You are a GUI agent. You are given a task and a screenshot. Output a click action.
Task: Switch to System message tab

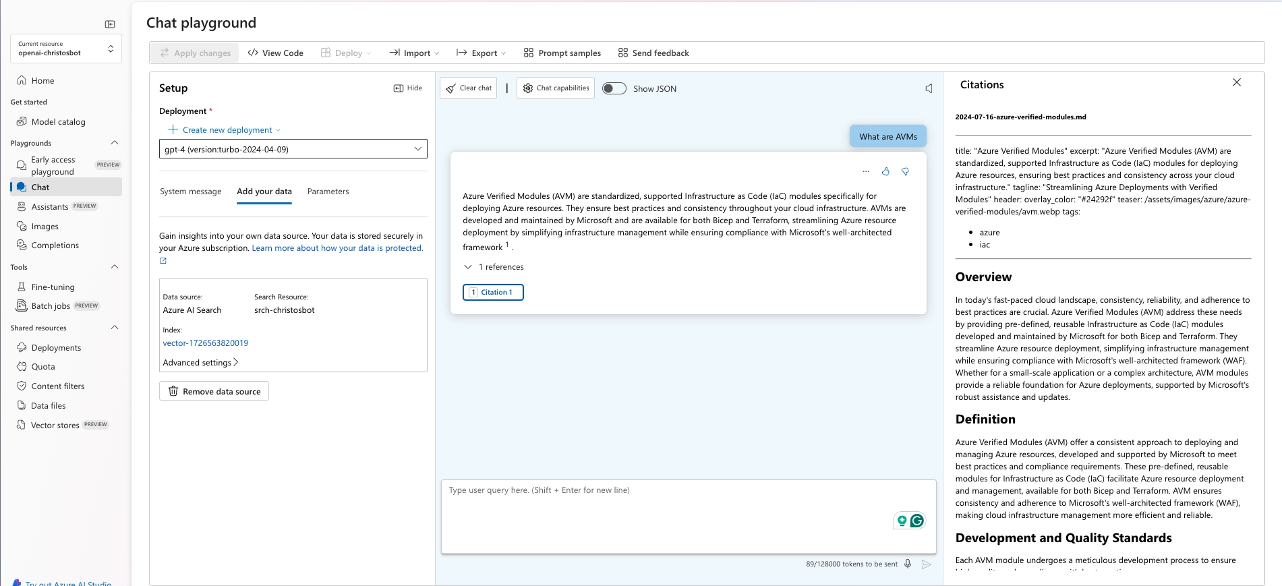pyautogui.click(x=190, y=192)
